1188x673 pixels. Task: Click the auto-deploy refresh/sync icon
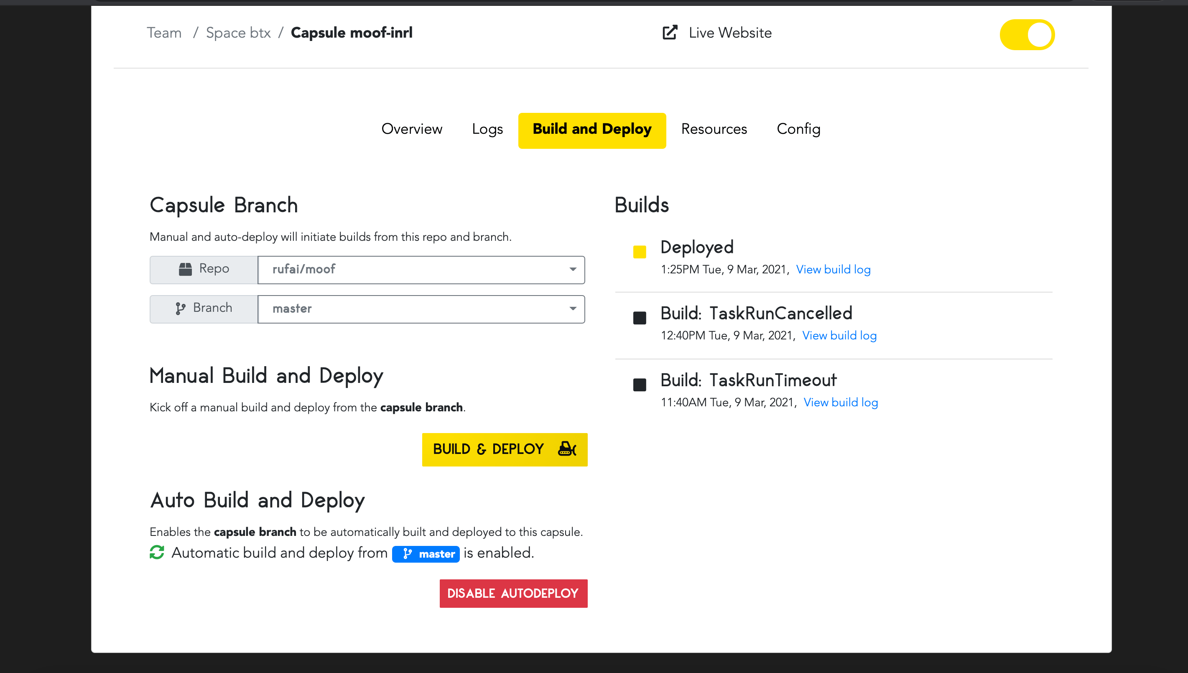[157, 553]
